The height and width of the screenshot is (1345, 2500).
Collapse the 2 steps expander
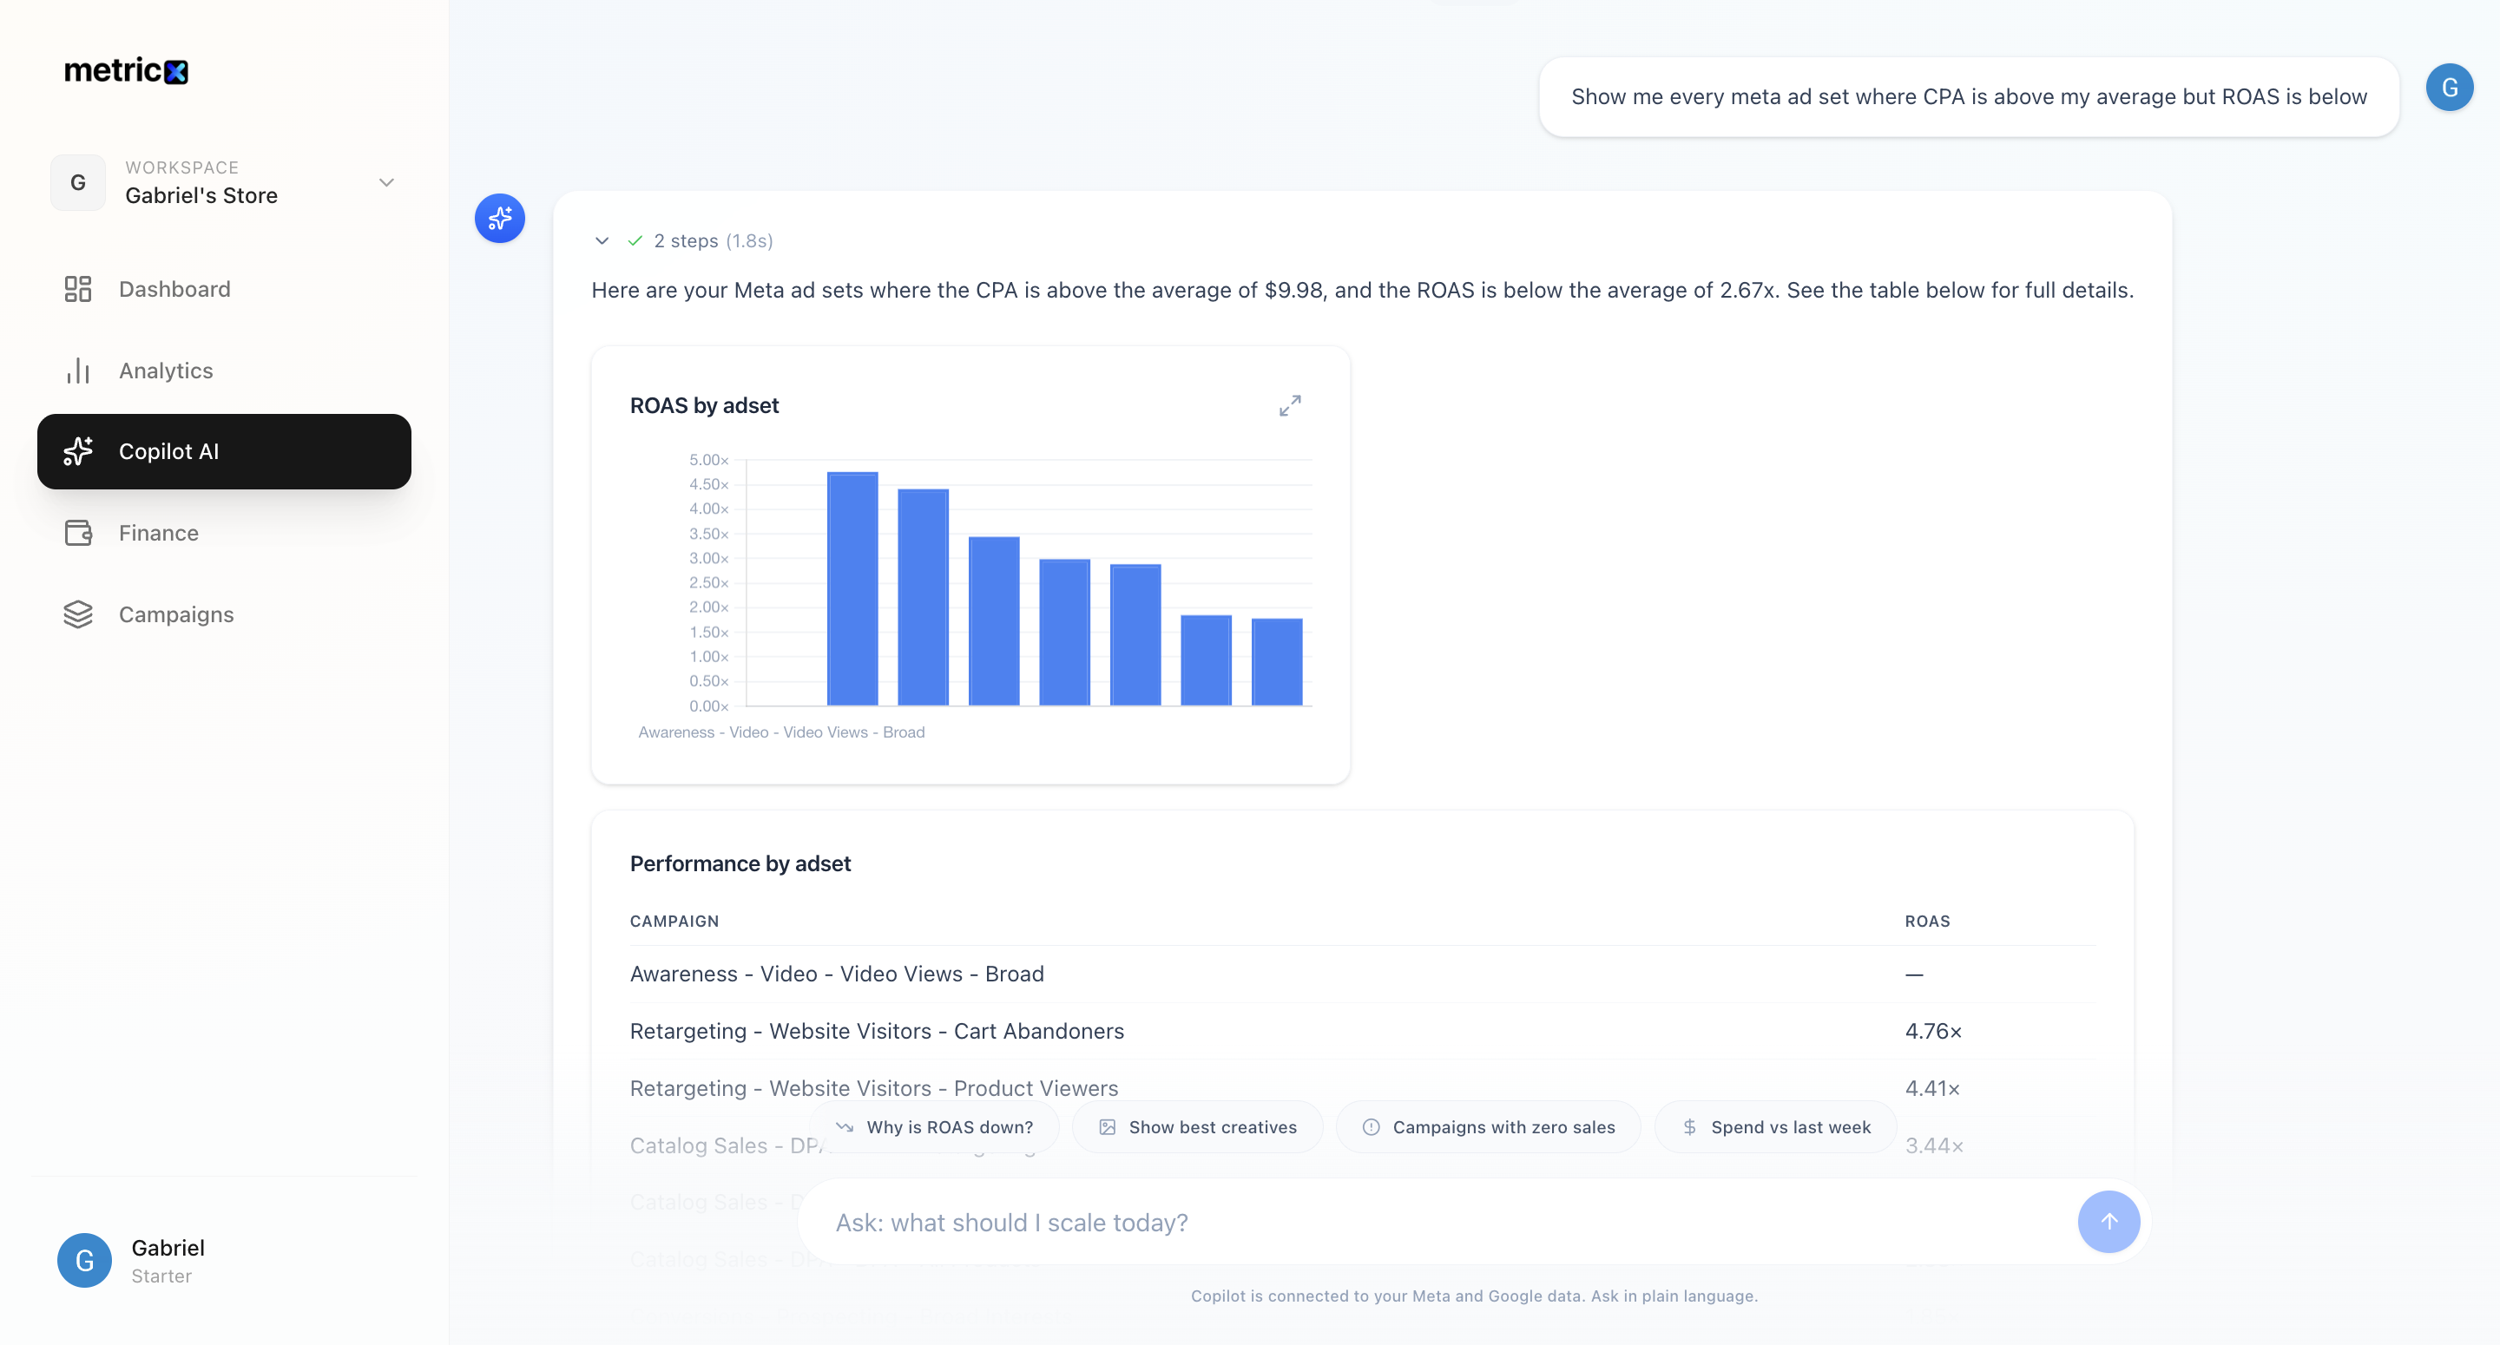pos(602,240)
